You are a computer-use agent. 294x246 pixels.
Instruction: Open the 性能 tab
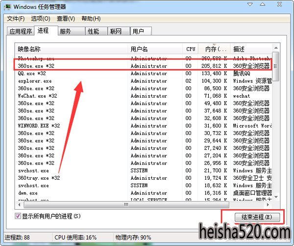coord(96,31)
